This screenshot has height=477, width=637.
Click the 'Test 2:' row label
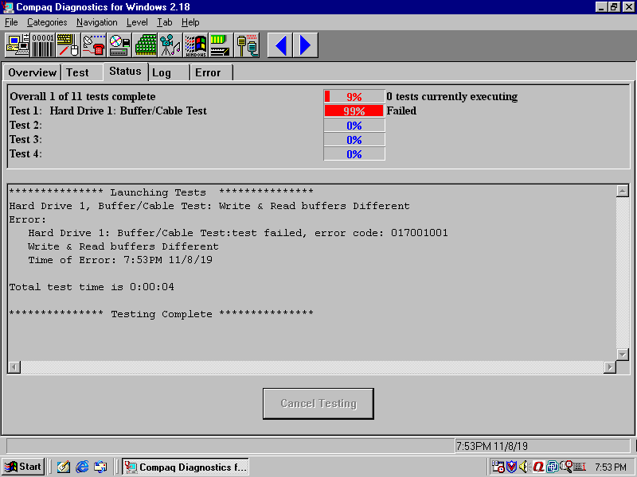point(25,126)
